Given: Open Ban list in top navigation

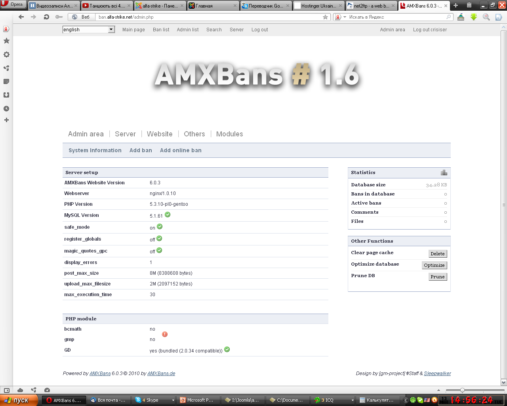Looking at the screenshot, I should [x=161, y=30].
